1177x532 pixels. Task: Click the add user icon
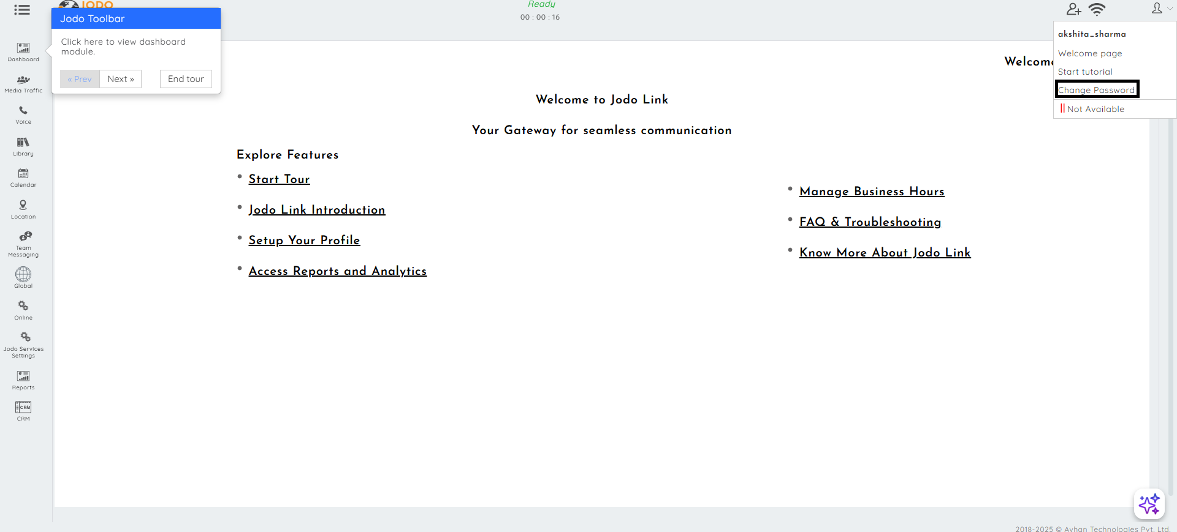(1073, 9)
